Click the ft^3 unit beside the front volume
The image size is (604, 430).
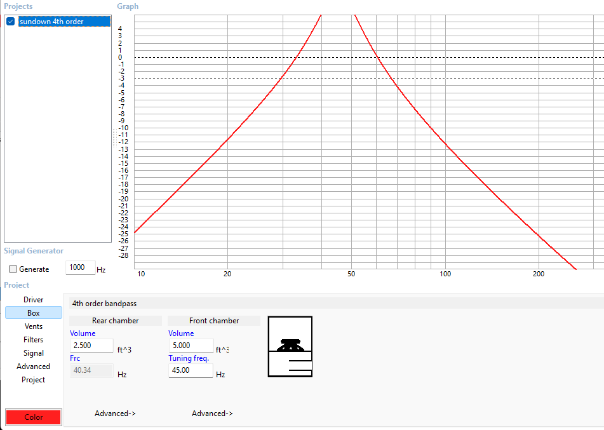tap(222, 349)
